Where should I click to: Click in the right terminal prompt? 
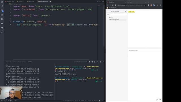click(x=57, y=81)
